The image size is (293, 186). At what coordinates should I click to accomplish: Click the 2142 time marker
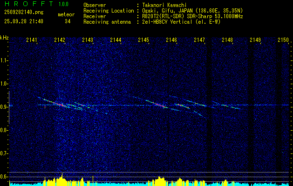point(60,40)
